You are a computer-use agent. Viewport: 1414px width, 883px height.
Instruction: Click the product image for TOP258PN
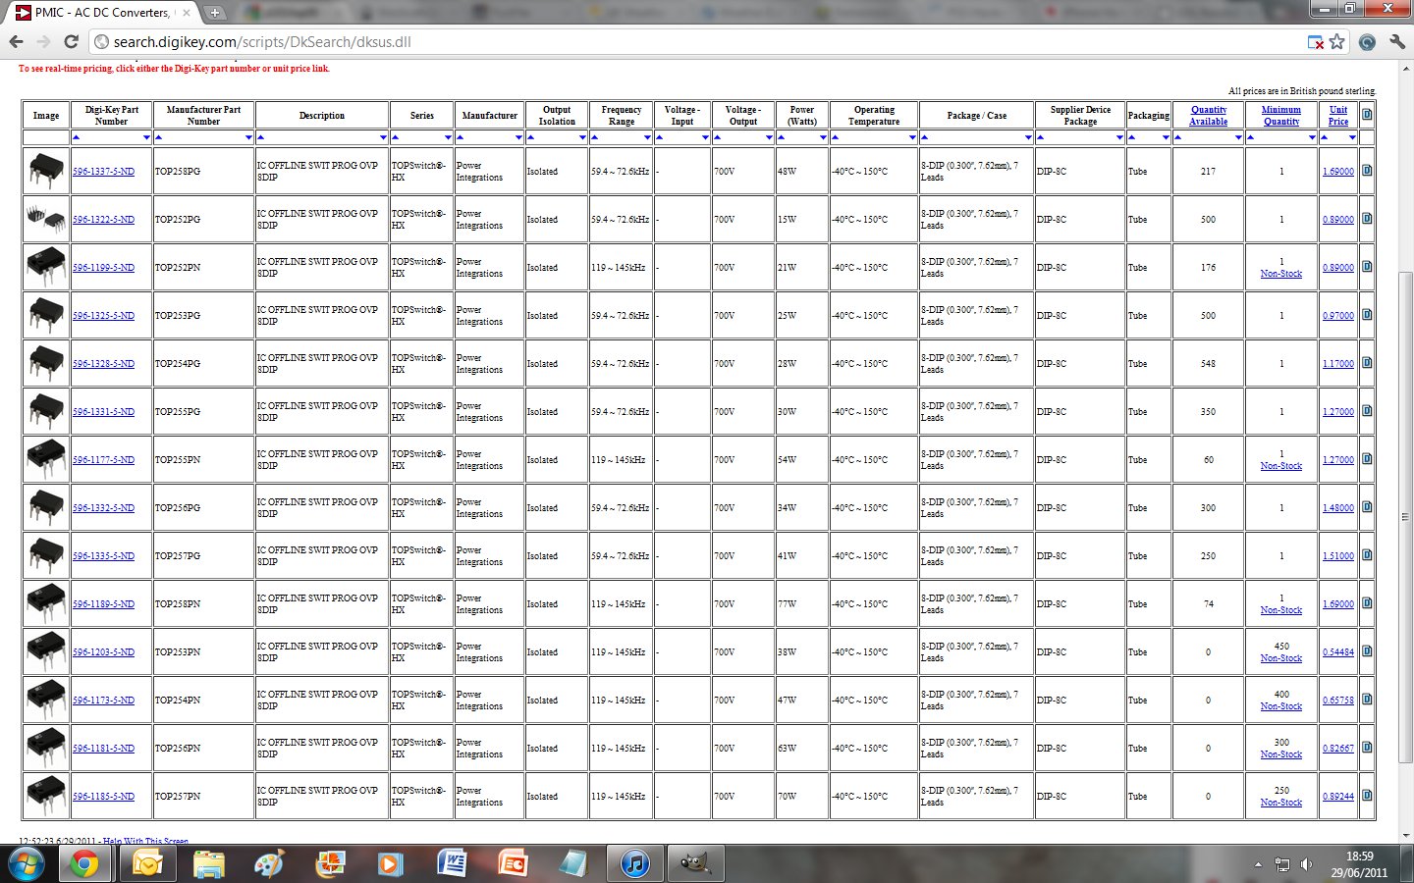coord(46,603)
